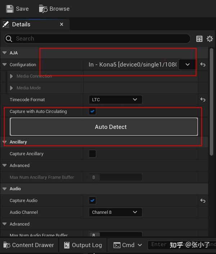216x254 pixels.
Task: Open the table view options icon
Action: pyautogui.click(x=199, y=39)
